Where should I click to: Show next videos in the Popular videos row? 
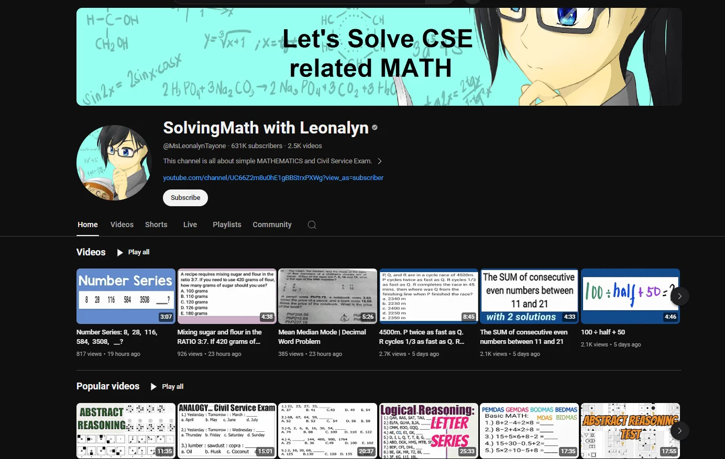[x=679, y=431]
